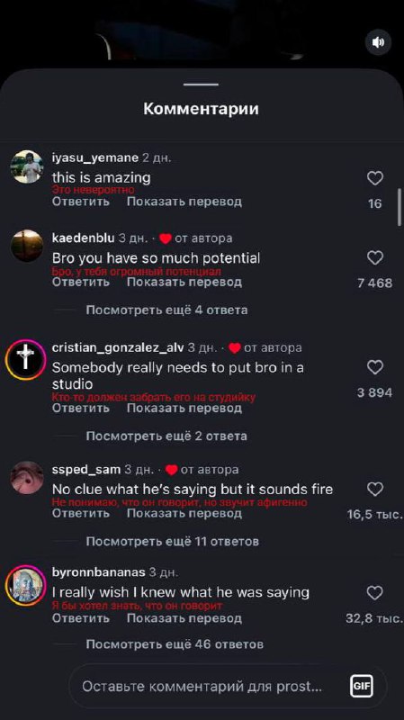Like byronnbananas' comment with the heart
404x720 pixels.
[375, 593]
